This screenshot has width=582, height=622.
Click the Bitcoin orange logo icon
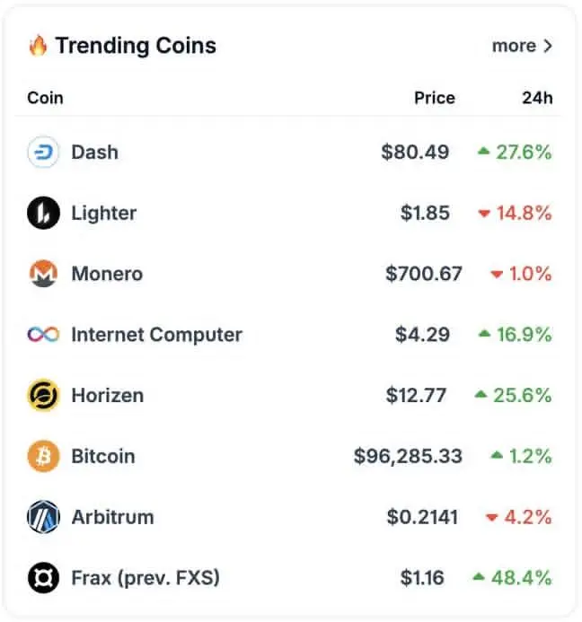click(x=43, y=456)
